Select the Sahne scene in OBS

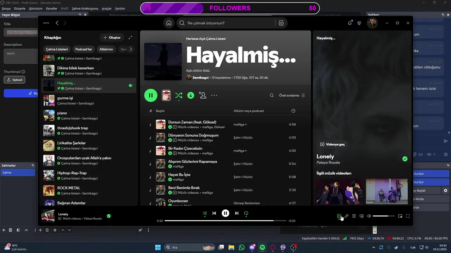pos(18,173)
